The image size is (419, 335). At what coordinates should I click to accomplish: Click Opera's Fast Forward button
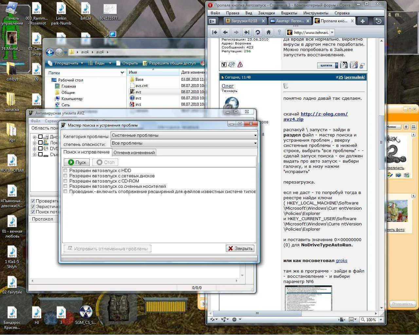(x=247, y=32)
